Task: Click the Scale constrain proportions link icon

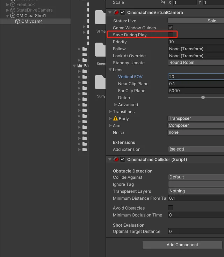Action: tap(162, 2)
